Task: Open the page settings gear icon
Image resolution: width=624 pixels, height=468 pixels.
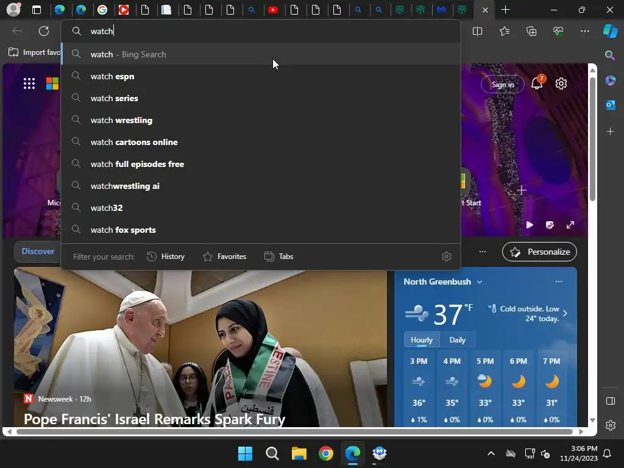Action: point(561,83)
